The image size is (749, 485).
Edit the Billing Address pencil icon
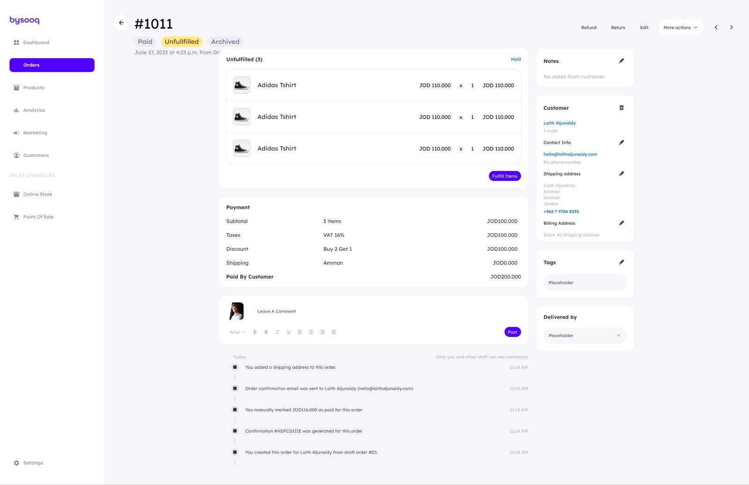621,223
